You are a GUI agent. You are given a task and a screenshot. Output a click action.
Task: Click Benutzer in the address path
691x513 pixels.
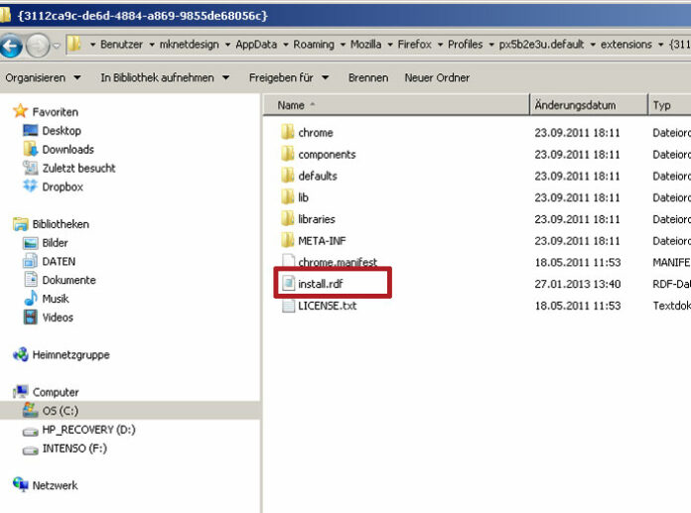coord(121,45)
